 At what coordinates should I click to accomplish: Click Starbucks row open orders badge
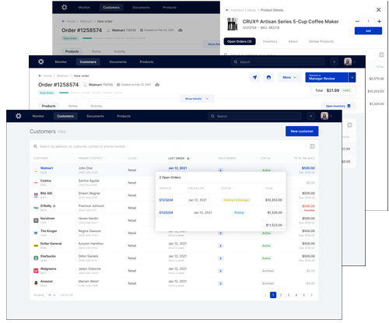pyautogui.click(x=220, y=258)
